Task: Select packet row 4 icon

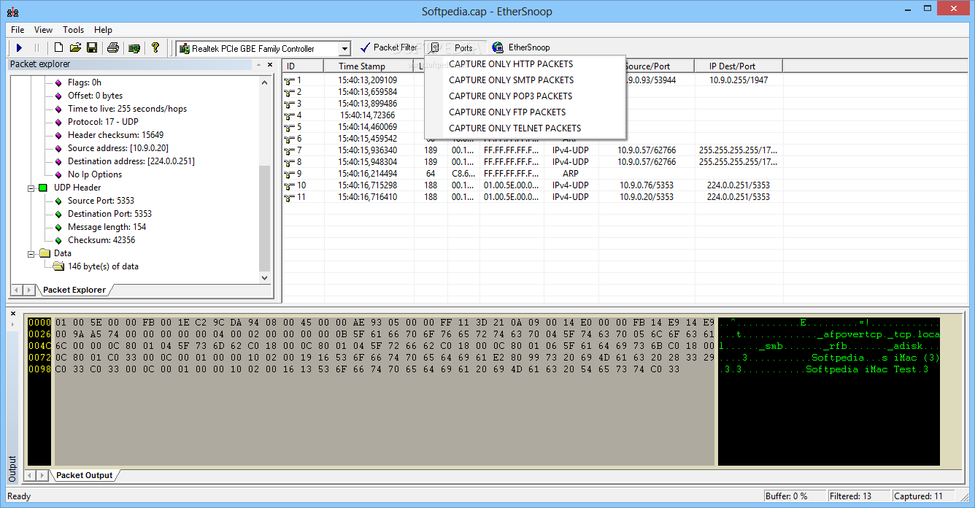Action: point(290,115)
